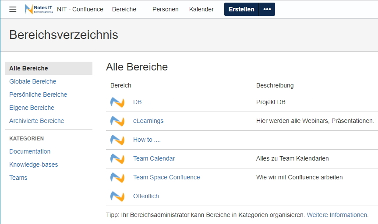The image size is (378, 224).
Task: Open the How to .... space
Action: pos(147,140)
